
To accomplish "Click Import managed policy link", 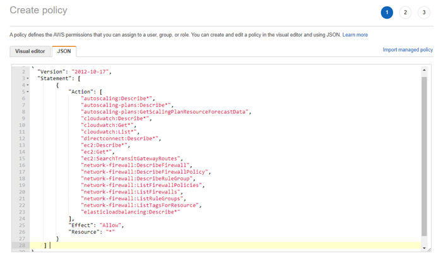I will [x=408, y=50].
